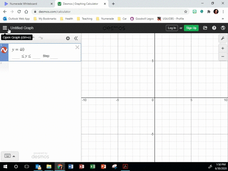
Task: Click the redo arrow icon
Action: pyautogui.click(x=41, y=38)
